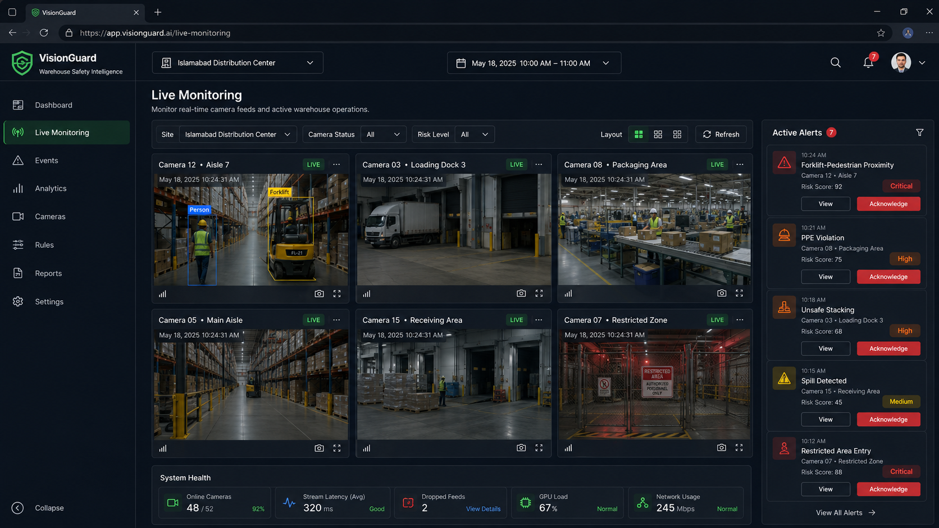Select the active 3-column grid layout
Image resolution: width=939 pixels, height=528 pixels.
tap(639, 134)
